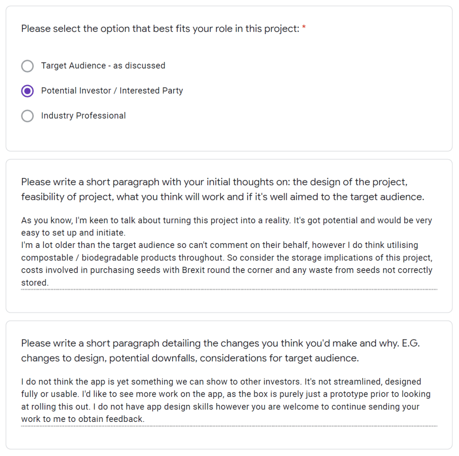Screen dimensions: 459x456
Task: Click the dotted underline below the first answer
Action: click(x=228, y=290)
